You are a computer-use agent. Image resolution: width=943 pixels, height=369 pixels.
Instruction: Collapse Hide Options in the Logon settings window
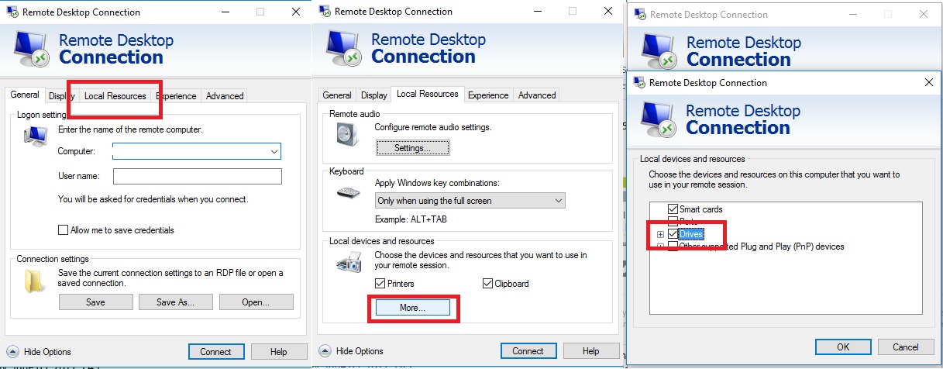(x=39, y=351)
